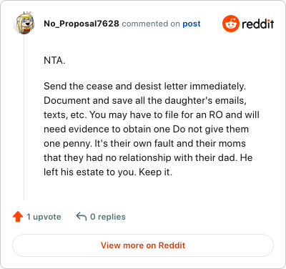This screenshot has width=286, height=269.
Task: Click the "left his estate to you" line
Action: click(108, 172)
